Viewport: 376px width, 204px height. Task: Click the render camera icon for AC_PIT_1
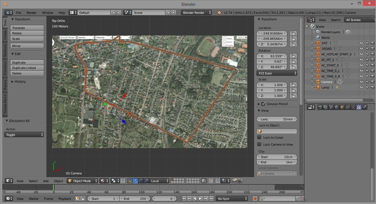click(x=372, y=60)
